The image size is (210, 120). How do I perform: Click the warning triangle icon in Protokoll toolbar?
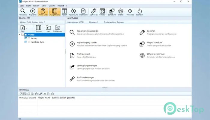click(45, 94)
